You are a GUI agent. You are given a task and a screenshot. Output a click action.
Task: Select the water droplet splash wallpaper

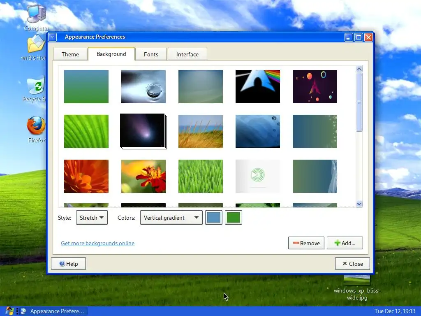click(x=143, y=86)
